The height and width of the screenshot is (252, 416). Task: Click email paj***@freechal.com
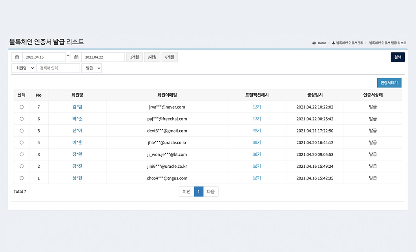(x=167, y=119)
